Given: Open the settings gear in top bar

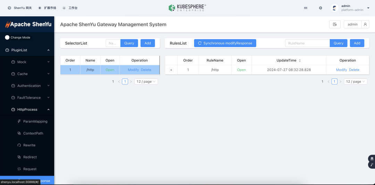Looking at the screenshot, I should [x=320, y=8].
